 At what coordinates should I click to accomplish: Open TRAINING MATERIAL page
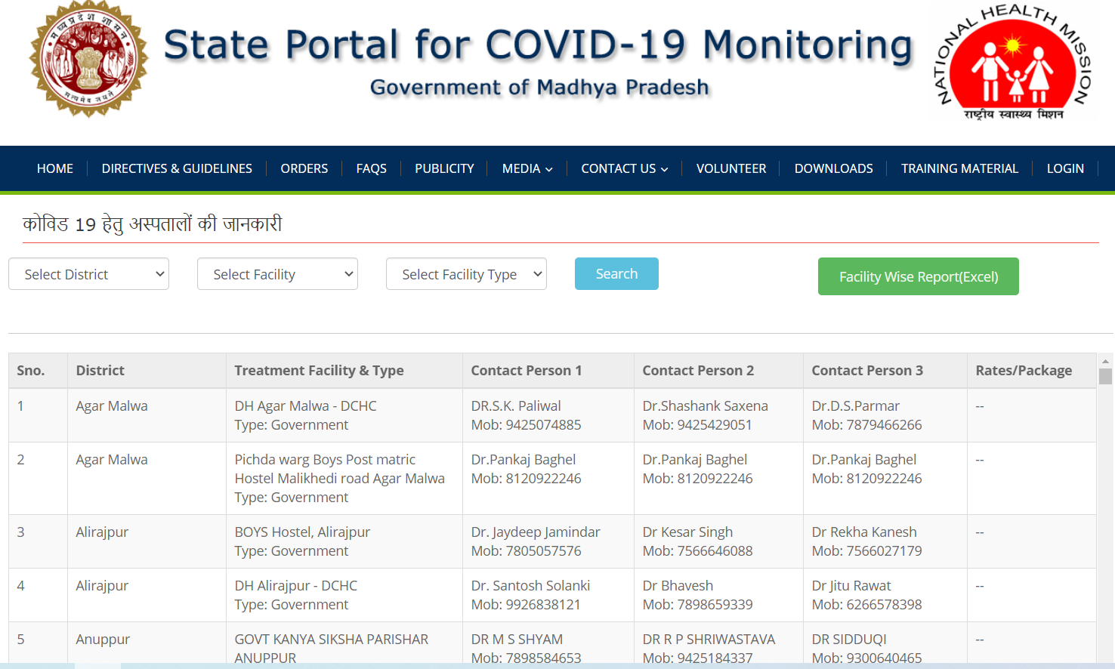pos(959,168)
